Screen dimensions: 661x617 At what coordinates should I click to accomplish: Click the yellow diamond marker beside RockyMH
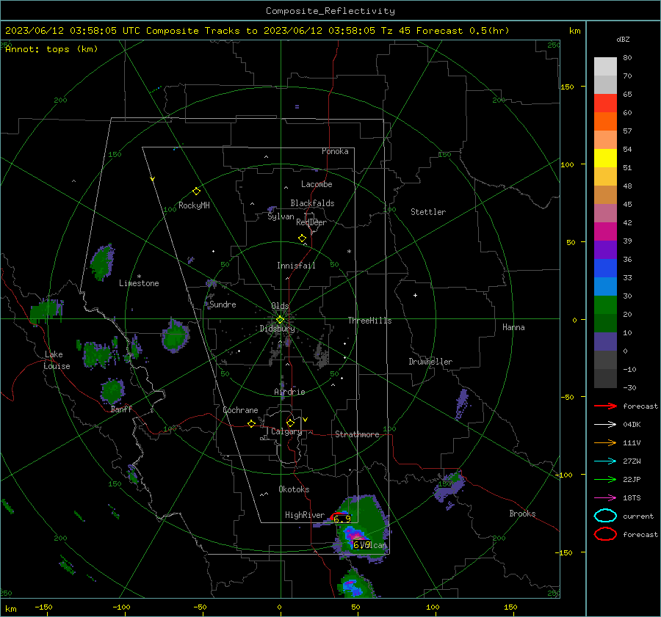click(x=196, y=191)
